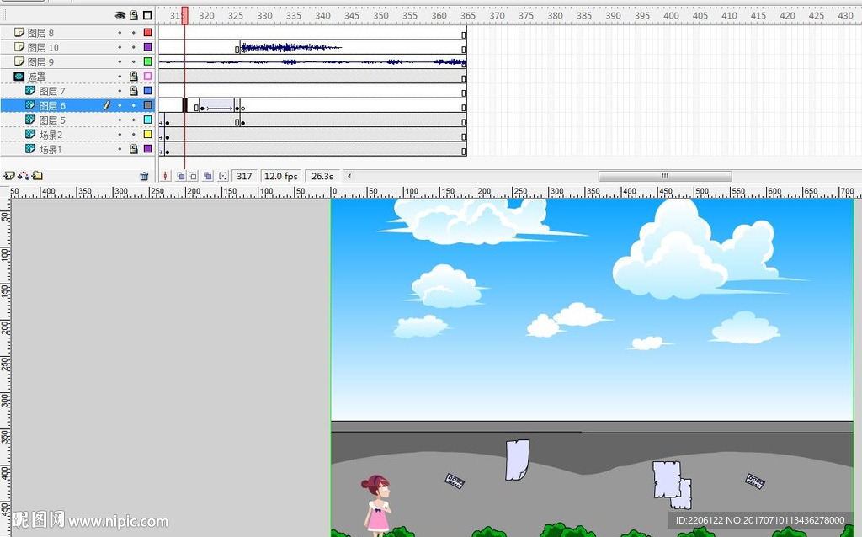Image resolution: width=862 pixels, height=537 pixels.
Task: Unlock the 遮罩 layer via its padlock
Action: tap(134, 76)
